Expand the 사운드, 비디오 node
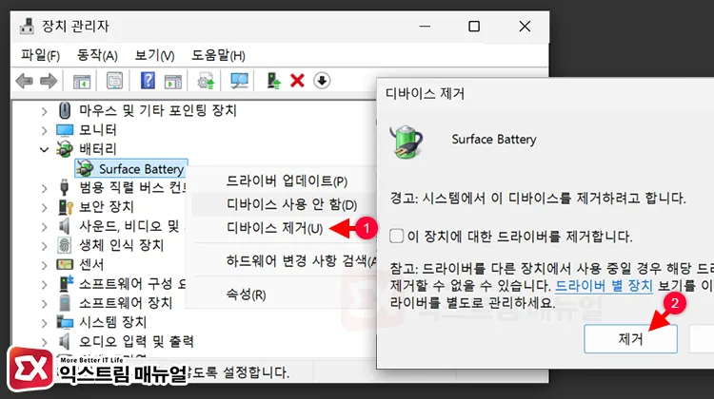This screenshot has height=399, width=714. 44,226
